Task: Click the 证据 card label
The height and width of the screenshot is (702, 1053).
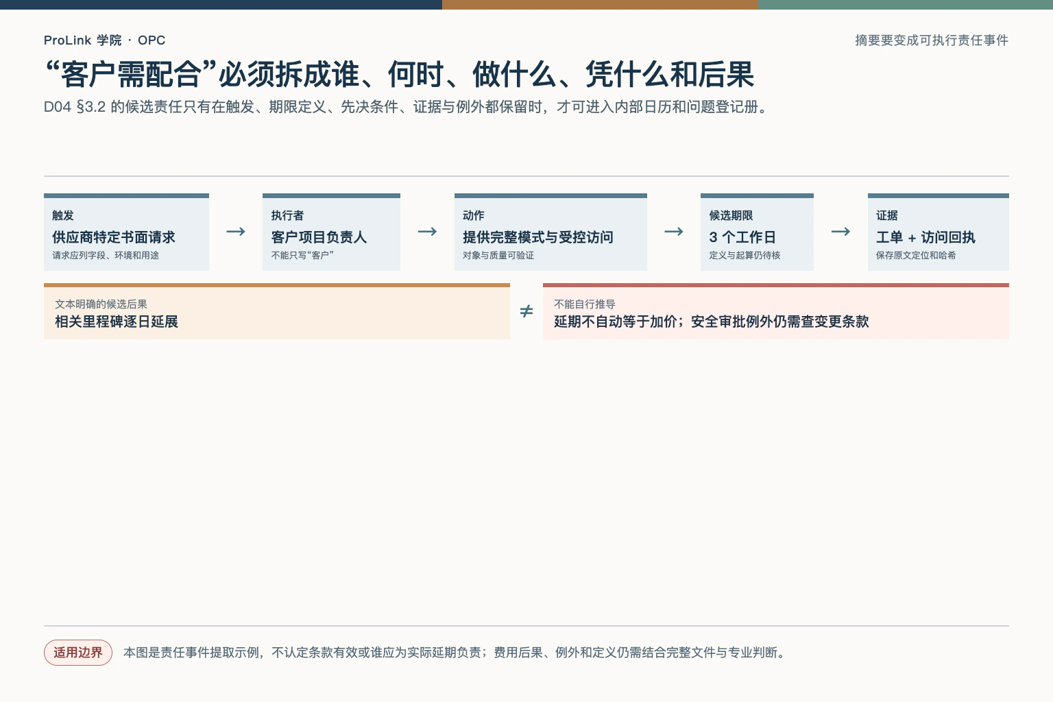Action: click(x=887, y=215)
